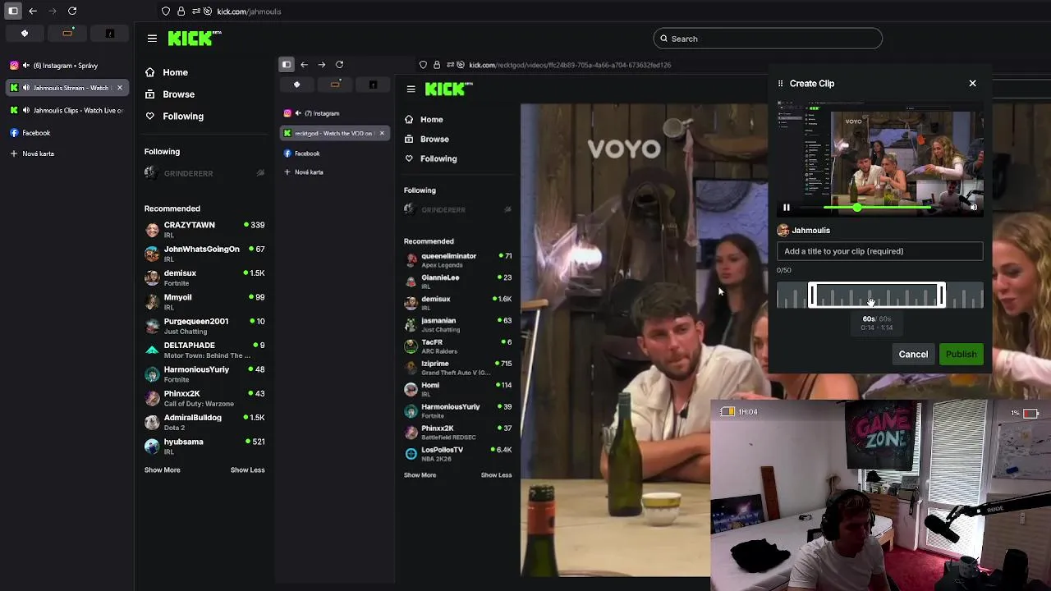Focus the kick.com/jahmoulis address bar

click(x=249, y=11)
